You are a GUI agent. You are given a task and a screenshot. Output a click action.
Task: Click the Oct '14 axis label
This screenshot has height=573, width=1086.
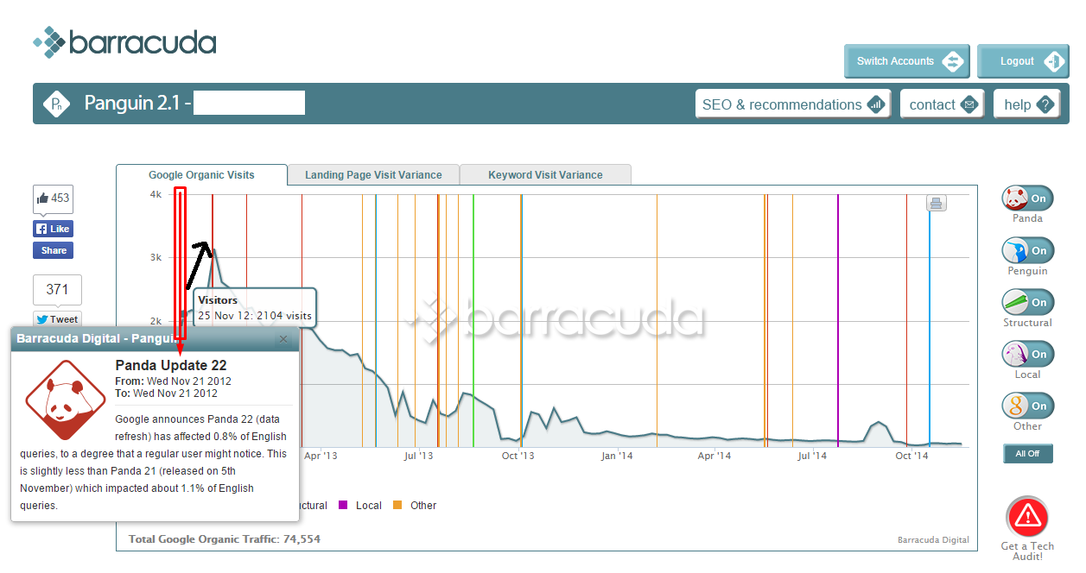tap(911, 456)
